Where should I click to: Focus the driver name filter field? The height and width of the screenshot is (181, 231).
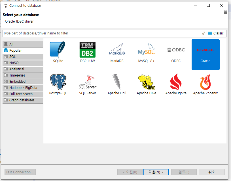102,33
